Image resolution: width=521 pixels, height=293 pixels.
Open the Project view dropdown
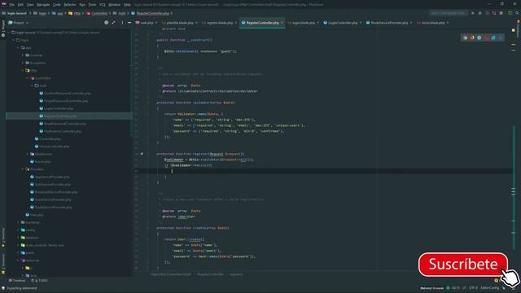click(x=19, y=23)
